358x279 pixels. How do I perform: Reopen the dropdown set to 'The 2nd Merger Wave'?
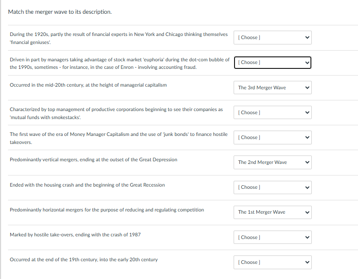coord(272,162)
